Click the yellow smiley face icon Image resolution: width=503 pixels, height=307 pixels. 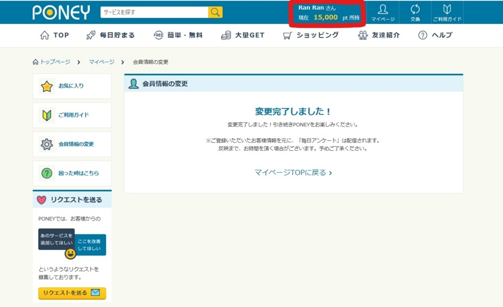pyautogui.click(x=70, y=254)
